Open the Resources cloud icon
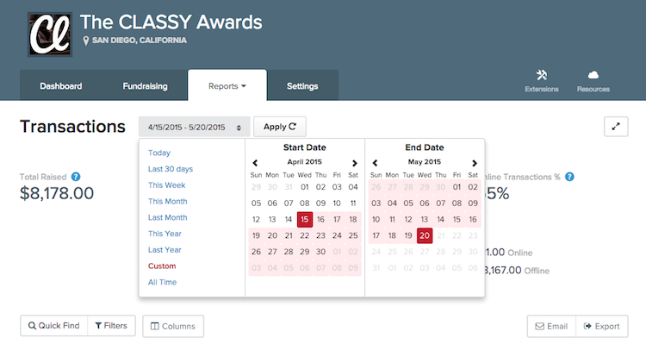This screenshot has width=646, height=344. (x=593, y=75)
